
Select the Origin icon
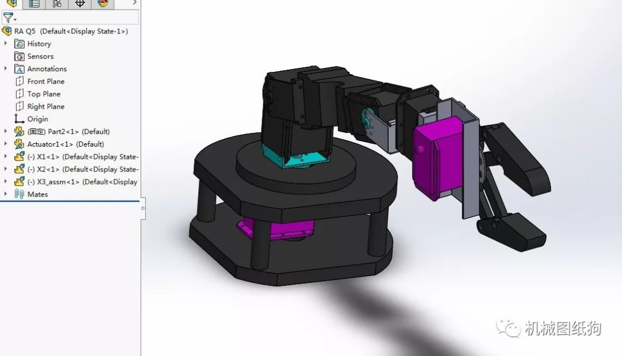tap(19, 119)
